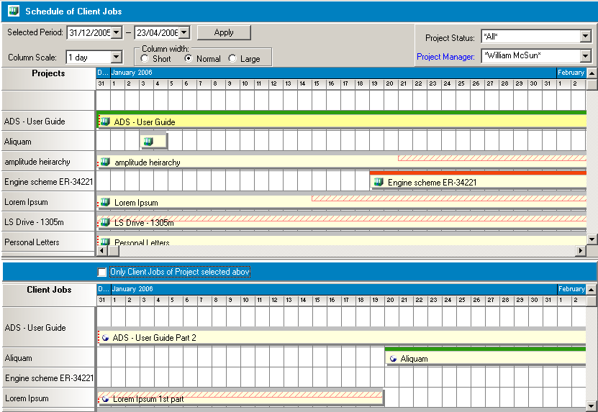Click January 2006 header in Projects timeline
The width and height of the screenshot is (598, 412).
point(333,73)
